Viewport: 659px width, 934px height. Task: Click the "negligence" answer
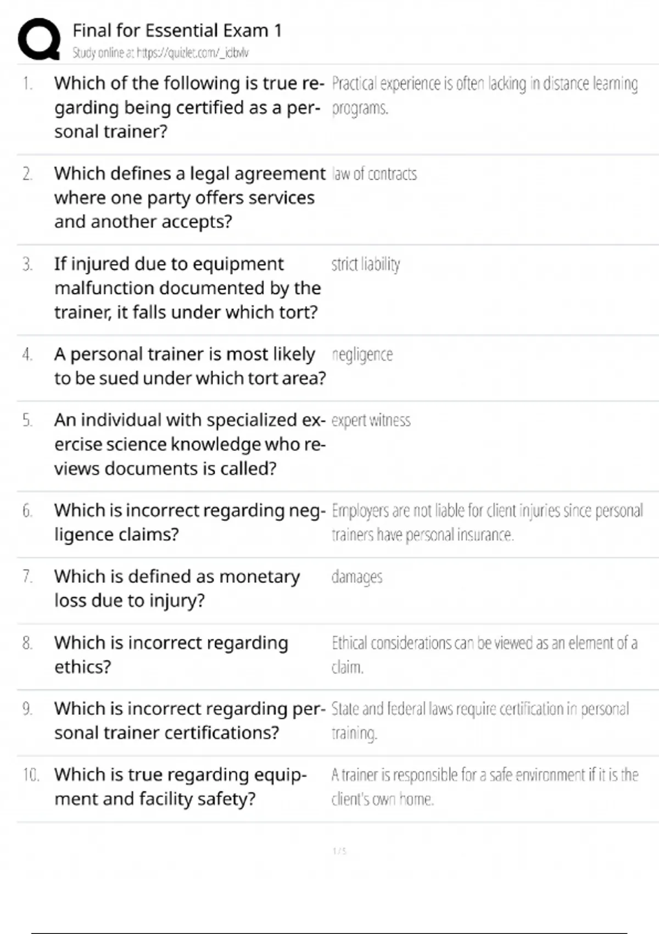(x=362, y=355)
